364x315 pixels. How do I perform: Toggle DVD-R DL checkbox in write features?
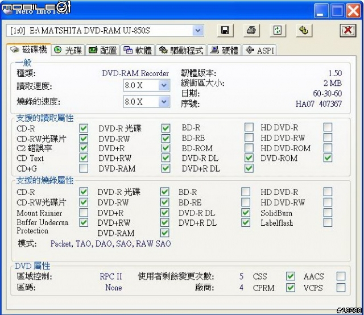(246, 213)
